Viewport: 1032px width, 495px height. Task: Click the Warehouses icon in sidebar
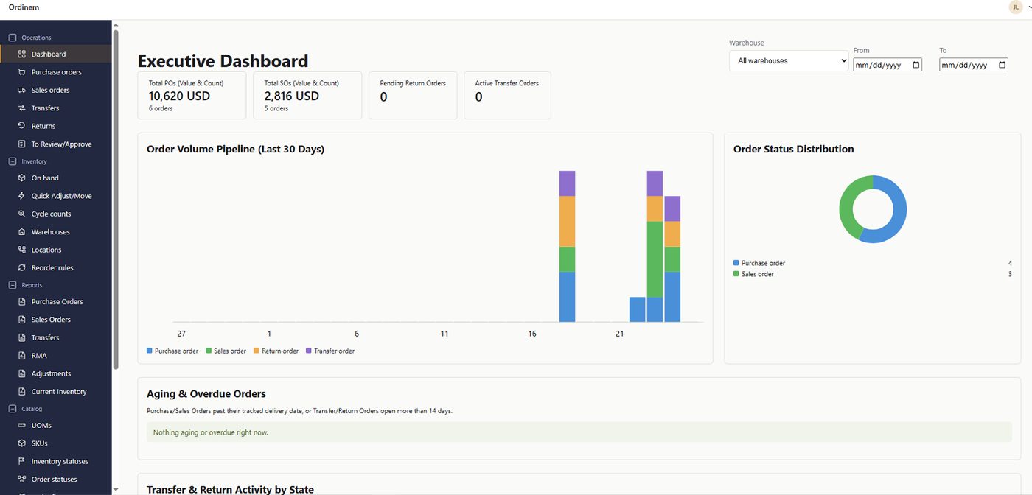click(22, 232)
